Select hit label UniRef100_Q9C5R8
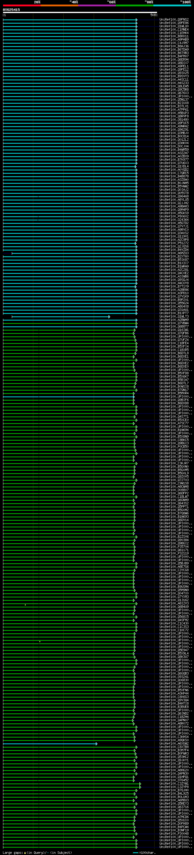Image resolution: width=194 pixels, height=855 pixels. (x=174, y=89)
